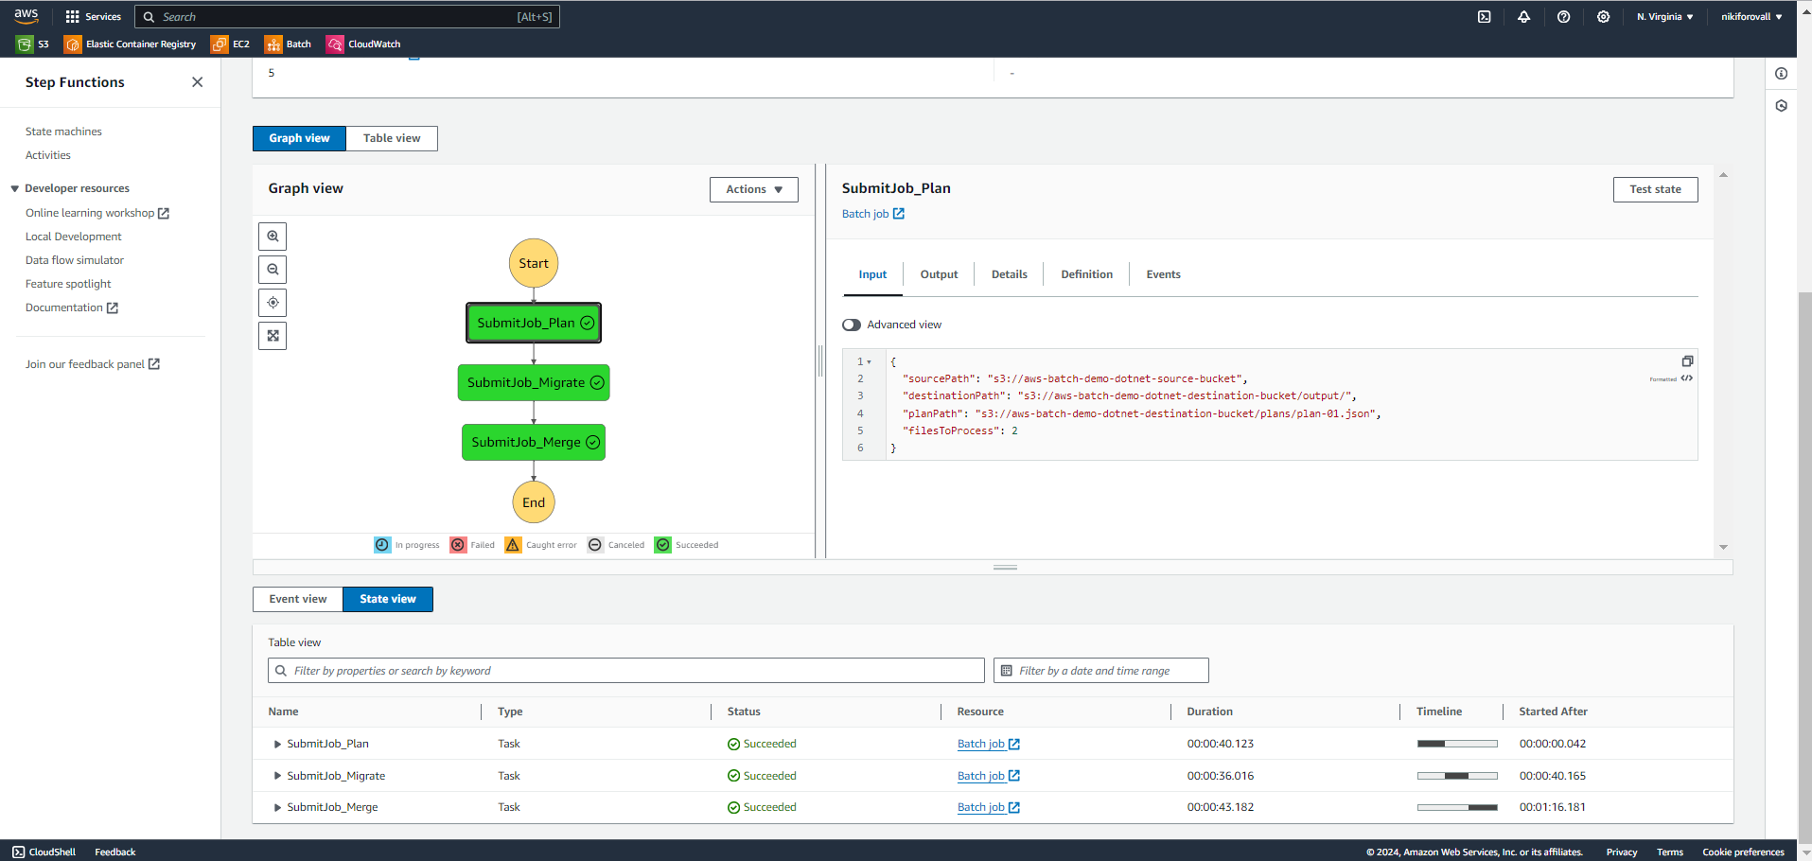Screen dimensions: 1812x861
Task: Select the Details tab
Action: click(1009, 274)
